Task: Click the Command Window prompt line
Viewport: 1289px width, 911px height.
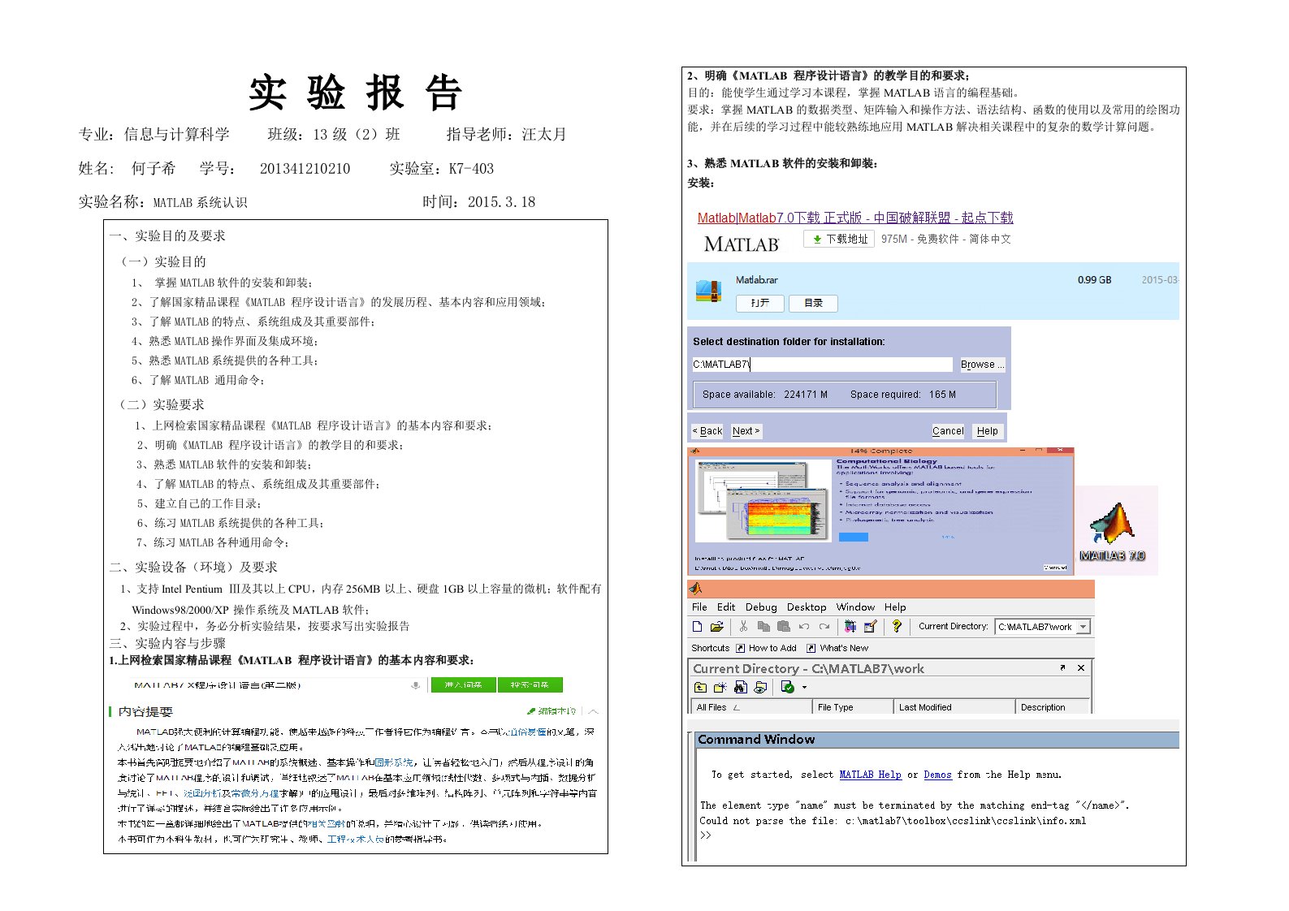Action: [706, 835]
